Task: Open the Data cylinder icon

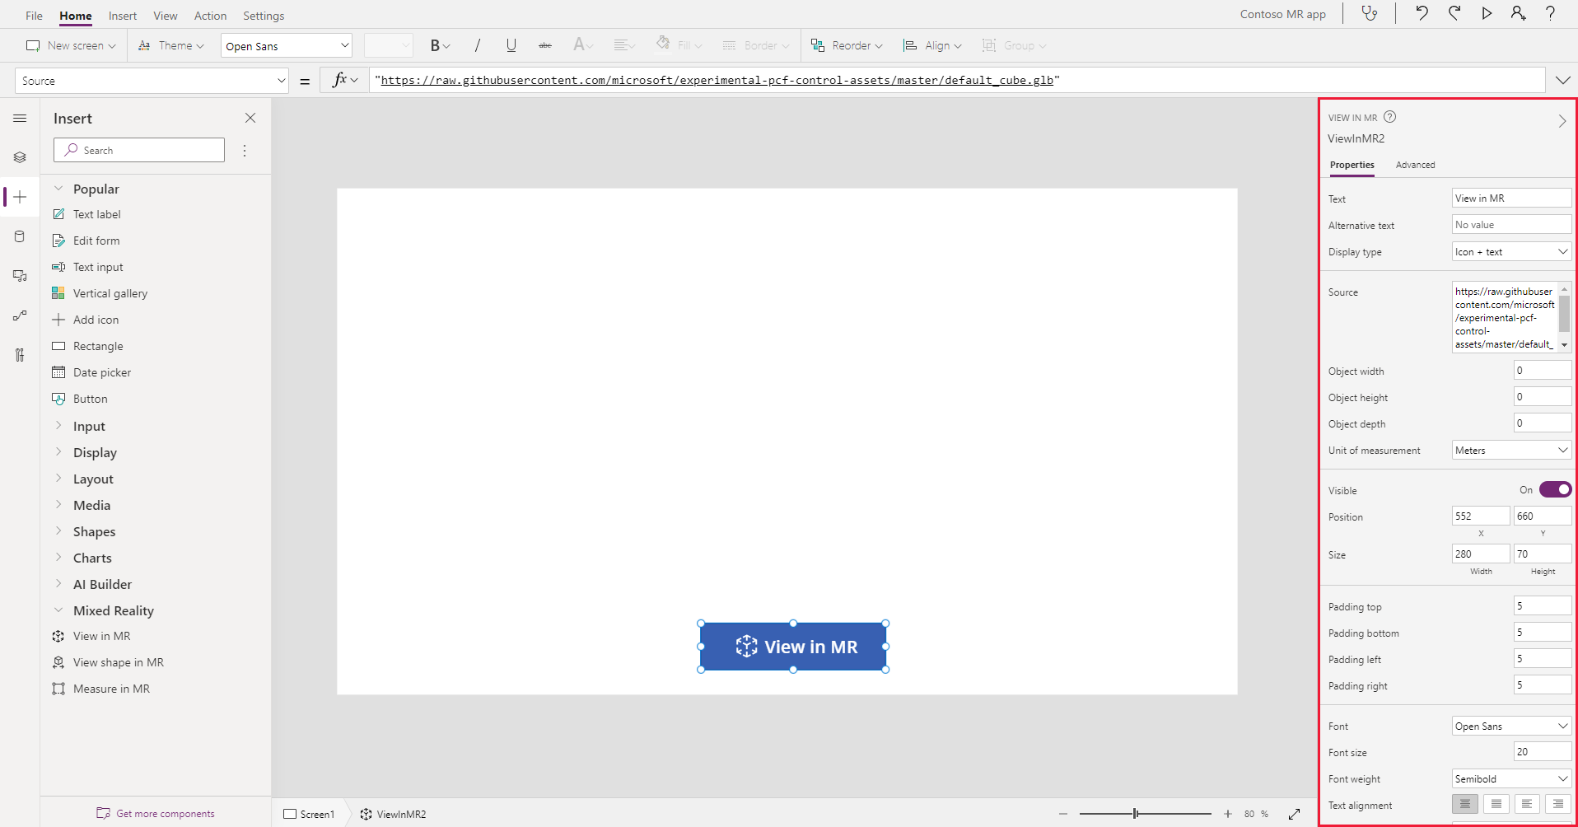Action: [x=20, y=236]
